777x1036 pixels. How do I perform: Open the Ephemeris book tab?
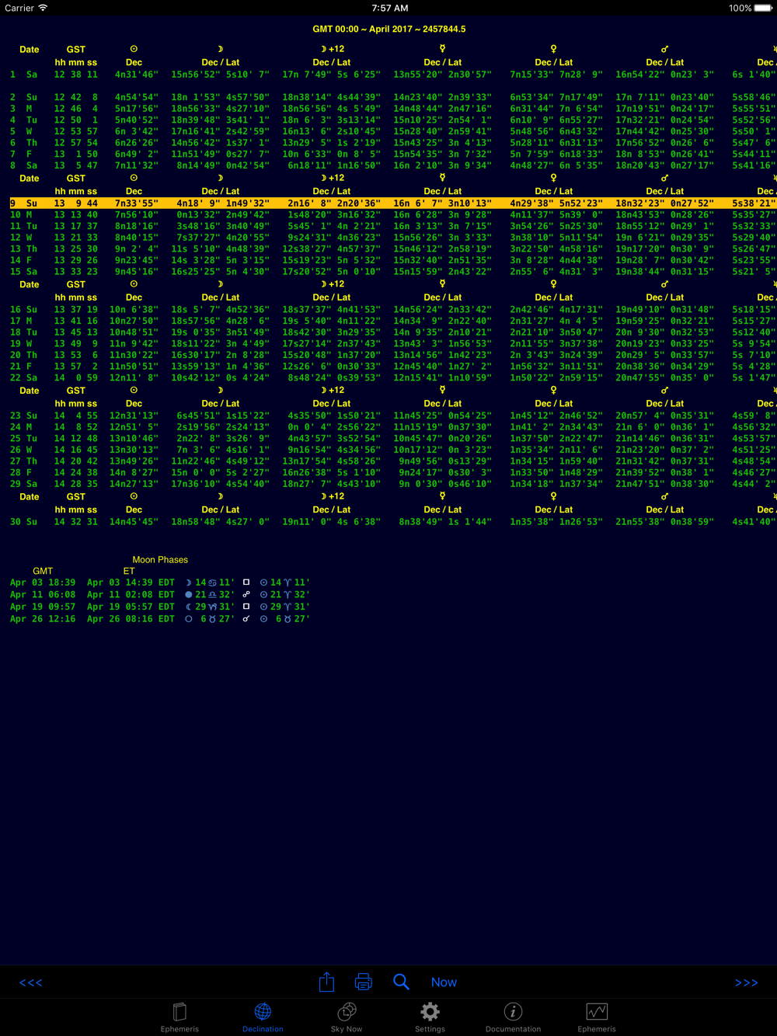click(x=179, y=1017)
